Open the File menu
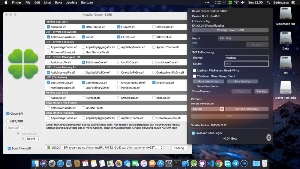The width and height of the screenshot is (300, 169). pos(28,2)
